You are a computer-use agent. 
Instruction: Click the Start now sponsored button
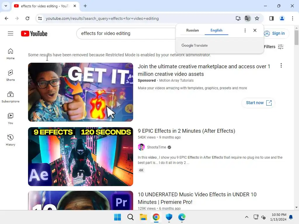point(258,103)
